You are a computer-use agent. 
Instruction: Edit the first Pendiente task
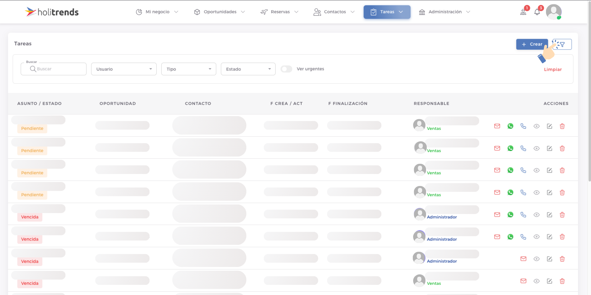click(x=549, y=126)
